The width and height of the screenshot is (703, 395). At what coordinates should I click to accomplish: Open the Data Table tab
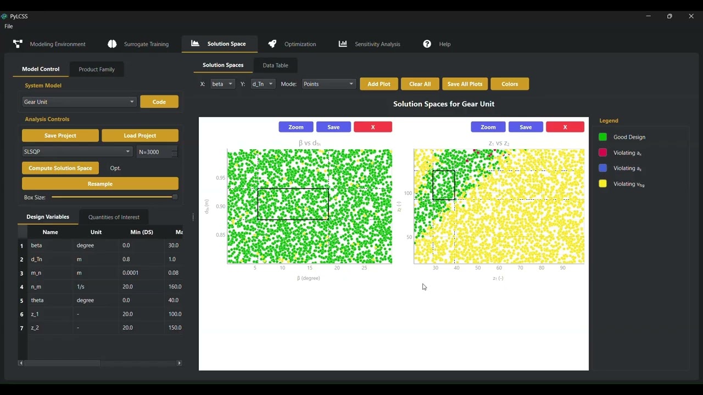pyautogui.click(x=275, y=65)
